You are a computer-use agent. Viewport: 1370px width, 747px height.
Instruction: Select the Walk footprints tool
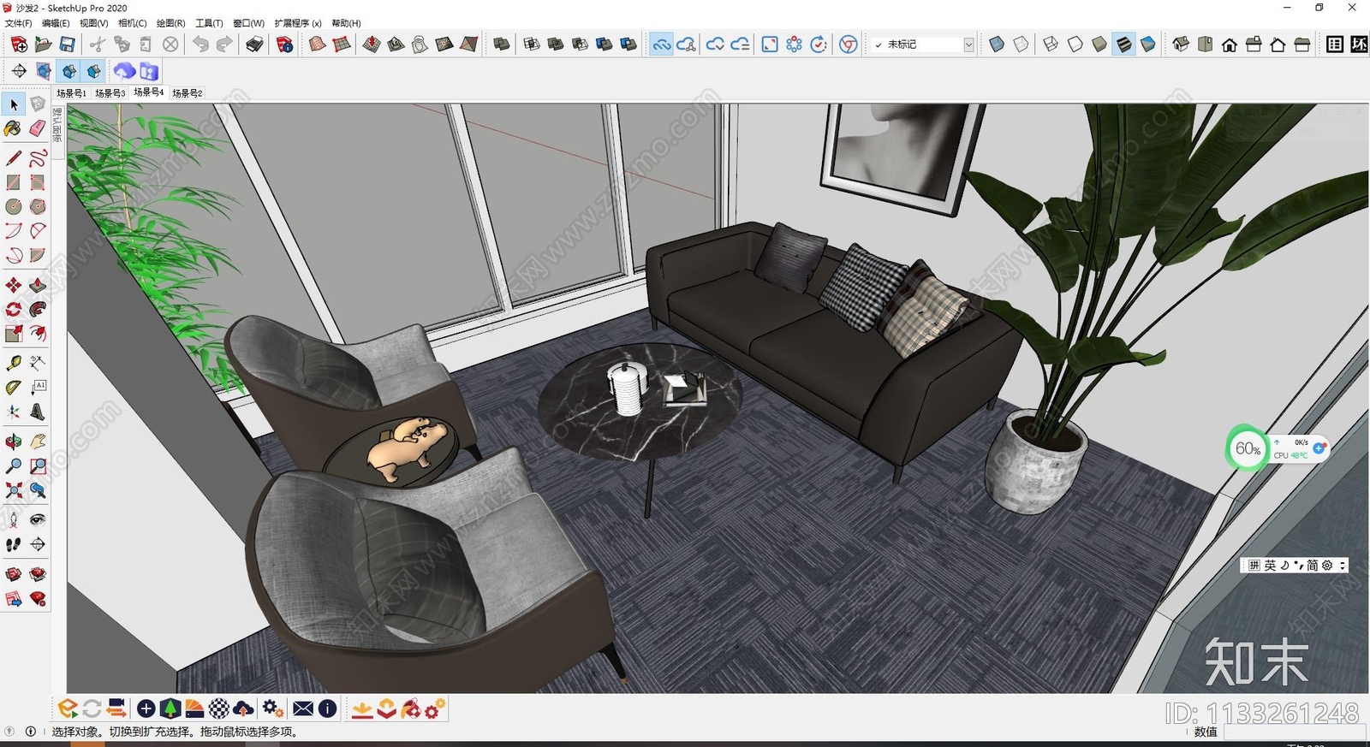pyautogui.click(x=14, y=543)
